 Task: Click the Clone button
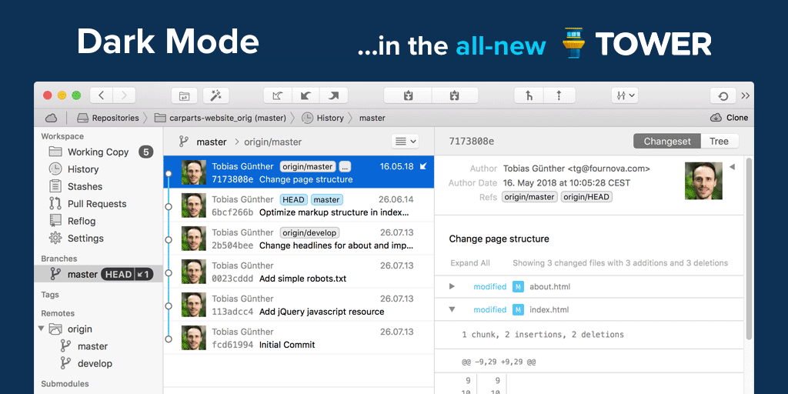729,118
